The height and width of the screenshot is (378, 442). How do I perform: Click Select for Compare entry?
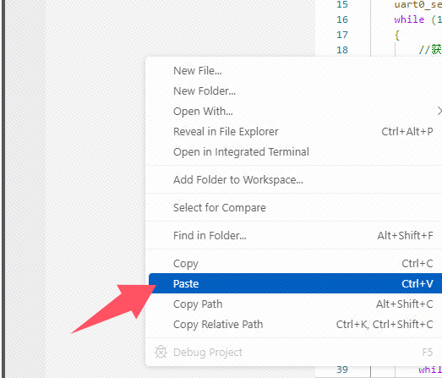click(294, 208)
